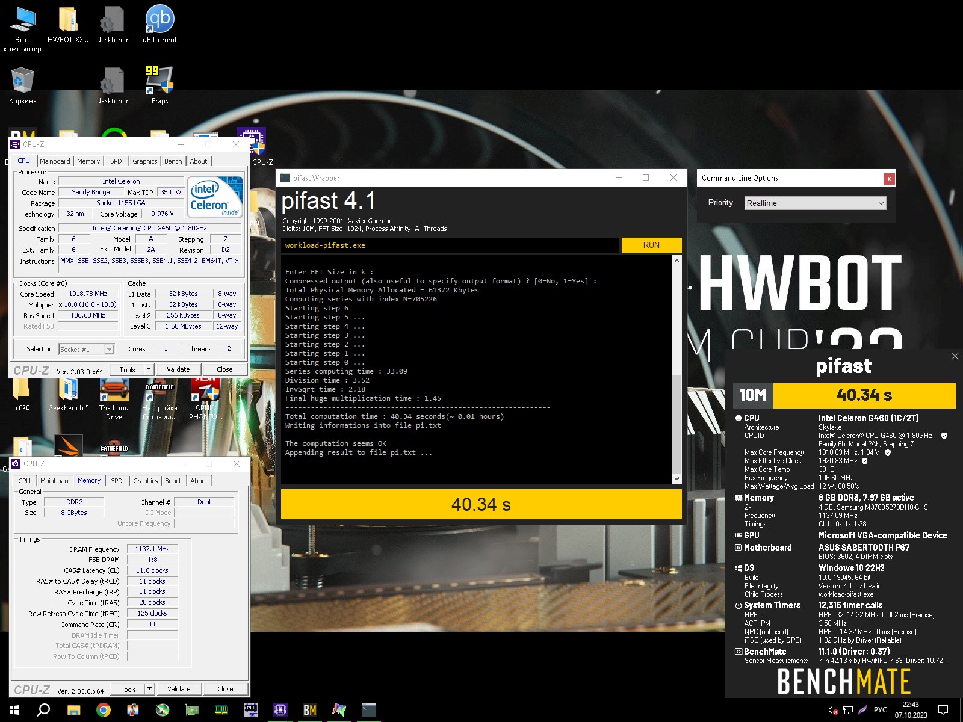Open Memory tab in upper CPU-Z window

[x=88, y=161]
